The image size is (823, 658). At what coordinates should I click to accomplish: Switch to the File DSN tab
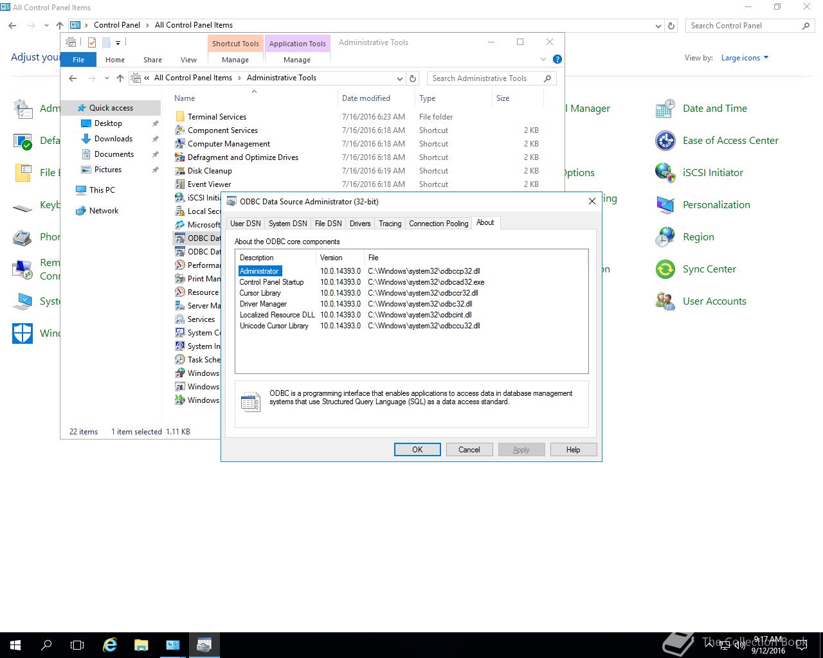coord(328,224)
